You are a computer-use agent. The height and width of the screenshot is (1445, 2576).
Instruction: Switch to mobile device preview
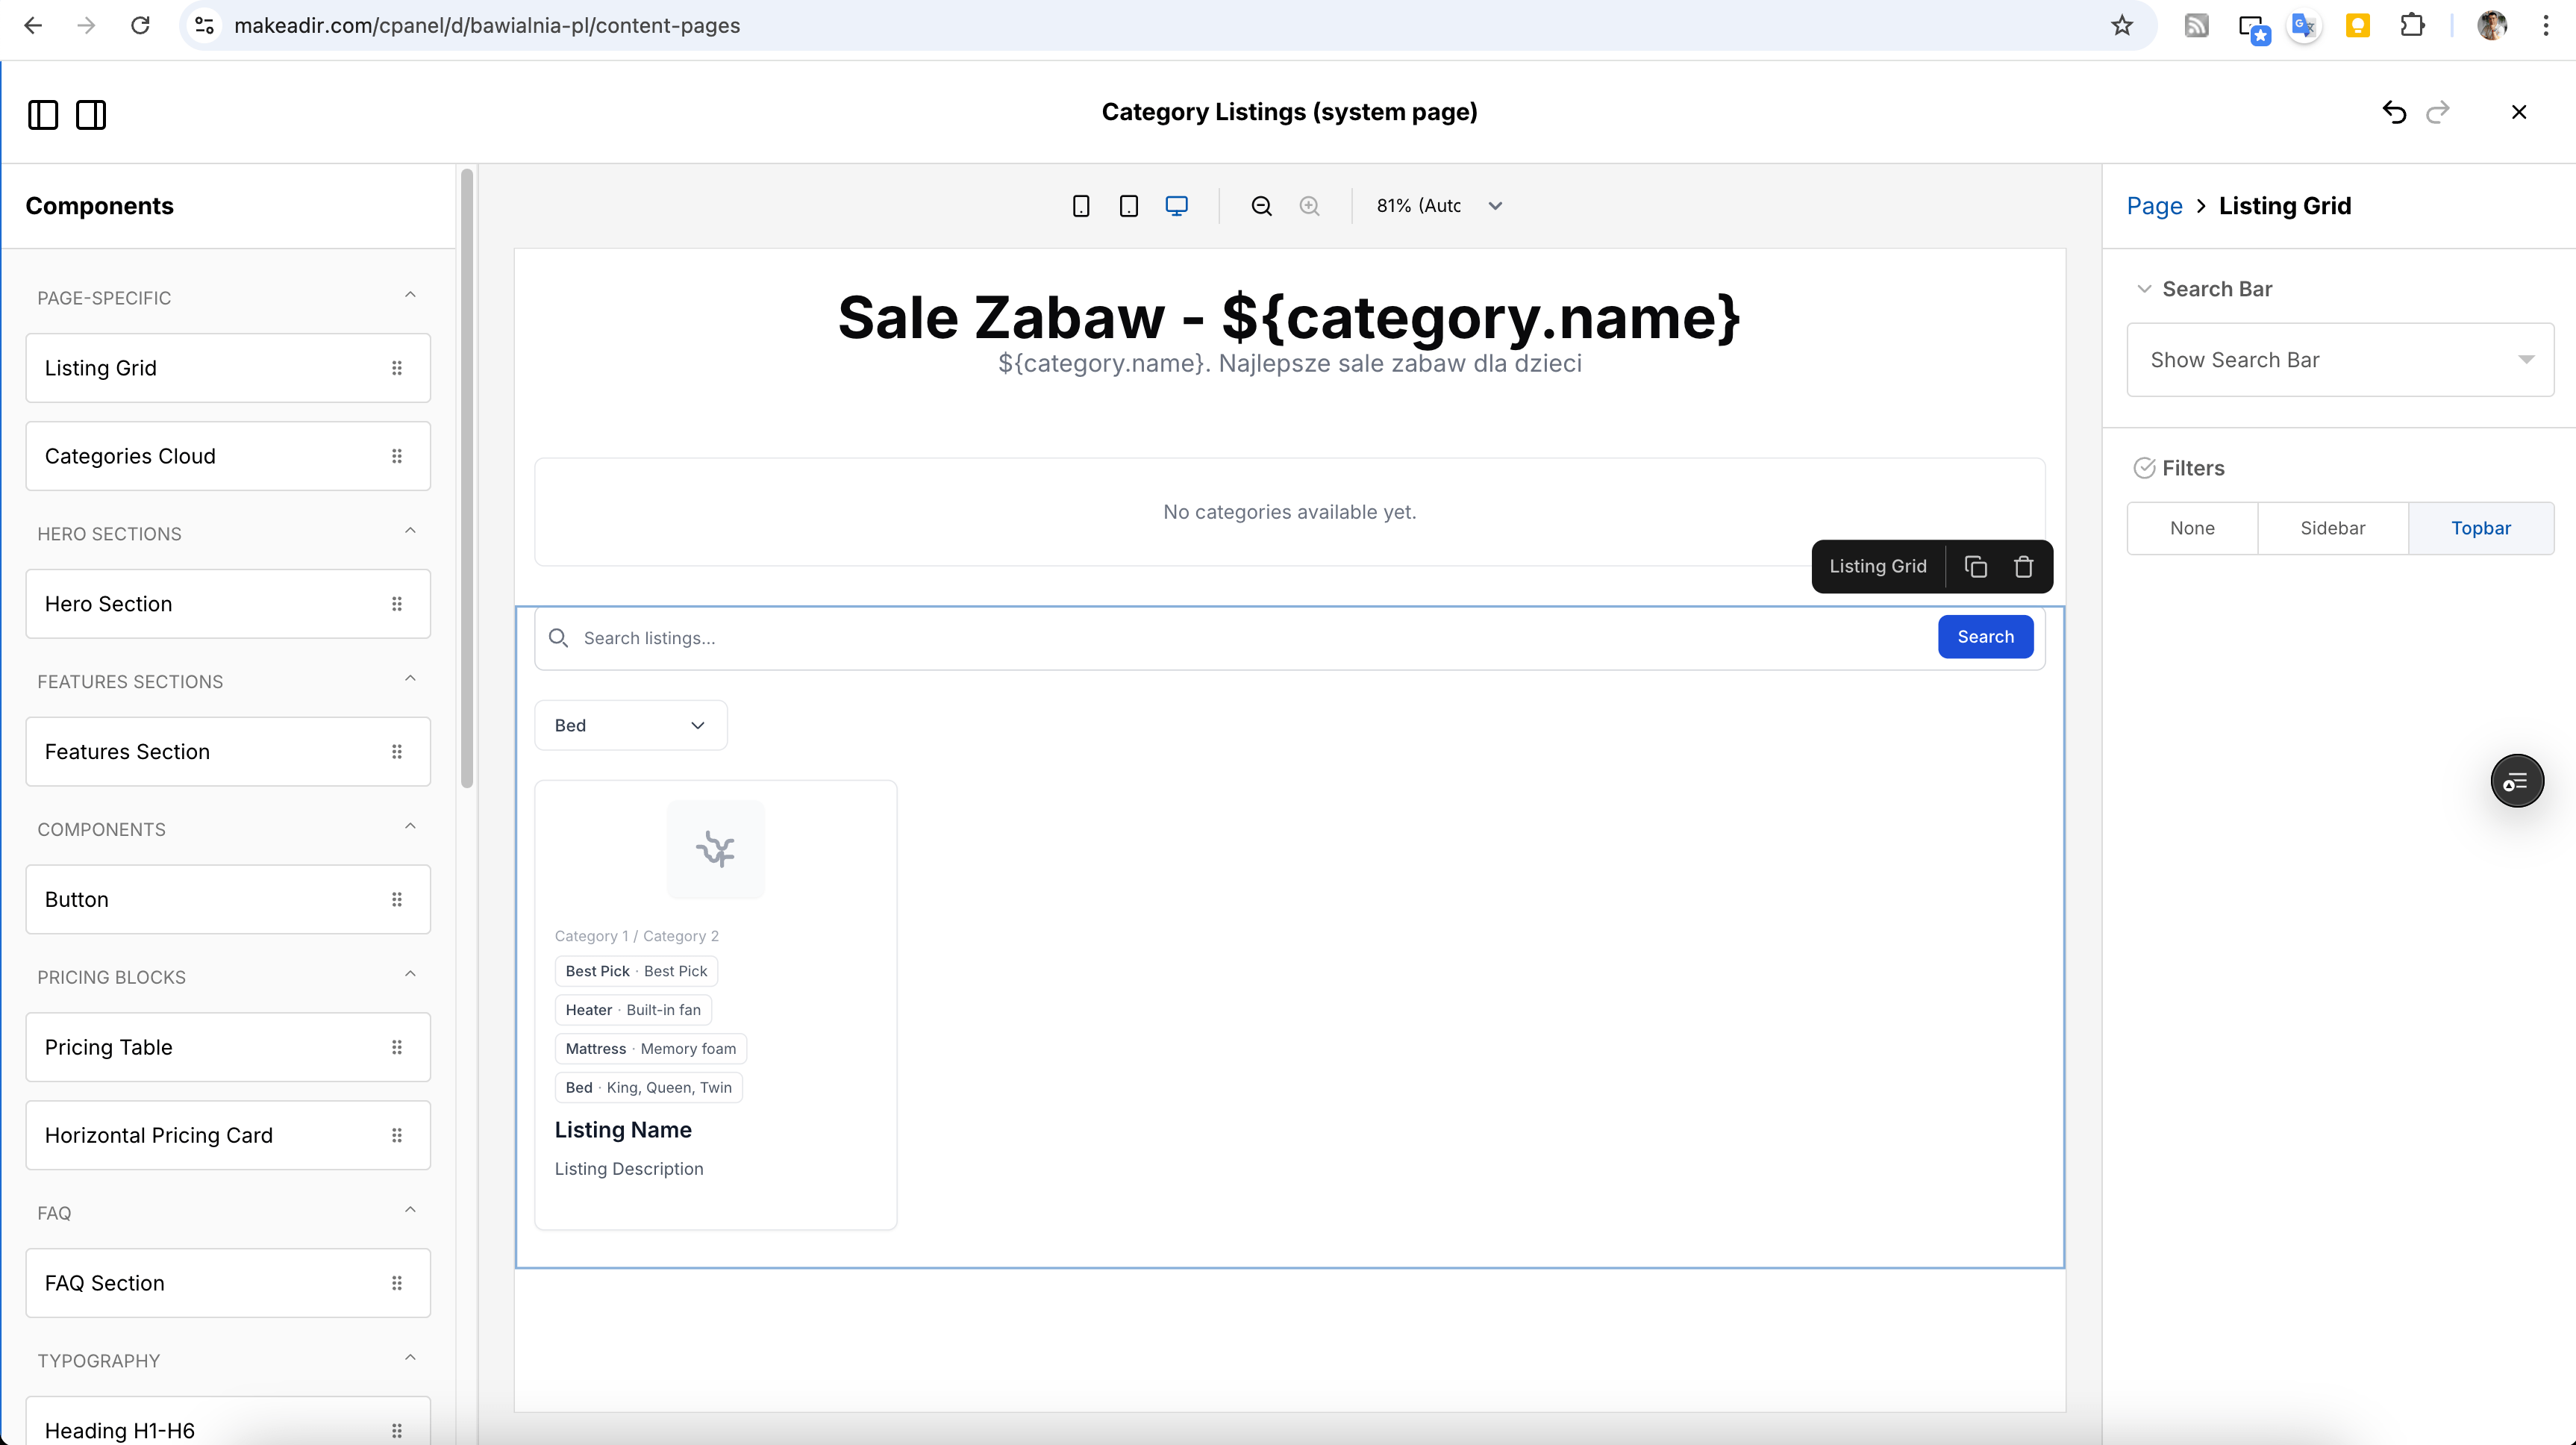point(1081,206)
